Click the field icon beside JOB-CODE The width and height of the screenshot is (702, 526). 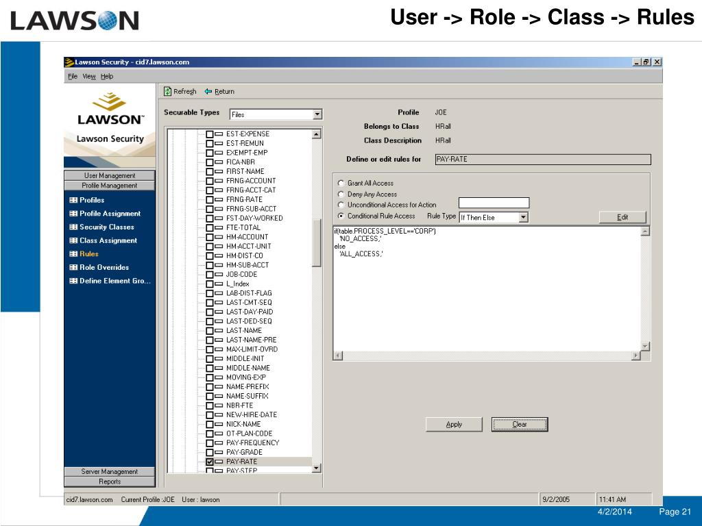219,274
